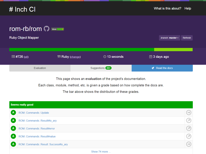
Task: Click the arrow icon on ROM::Commands::Update row
Action: point(189,112)
